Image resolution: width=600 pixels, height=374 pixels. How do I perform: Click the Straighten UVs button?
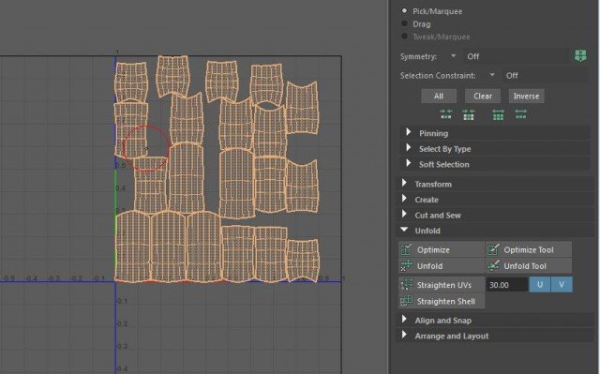click(442, 285)
